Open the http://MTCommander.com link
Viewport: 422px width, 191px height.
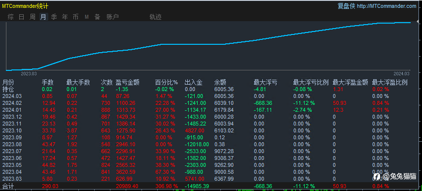point(387,6)
